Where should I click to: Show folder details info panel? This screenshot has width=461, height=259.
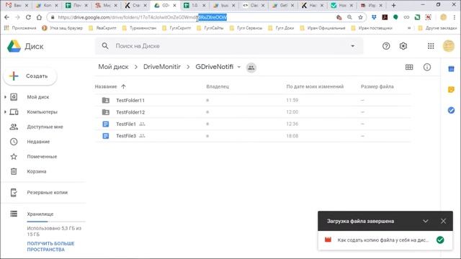coord(427,67)
